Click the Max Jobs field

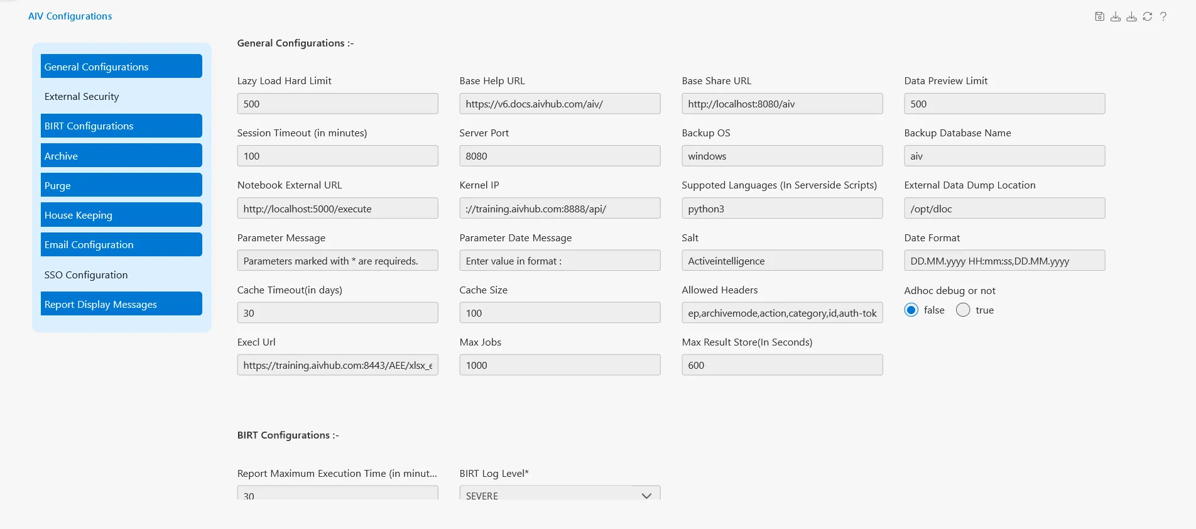560,364
